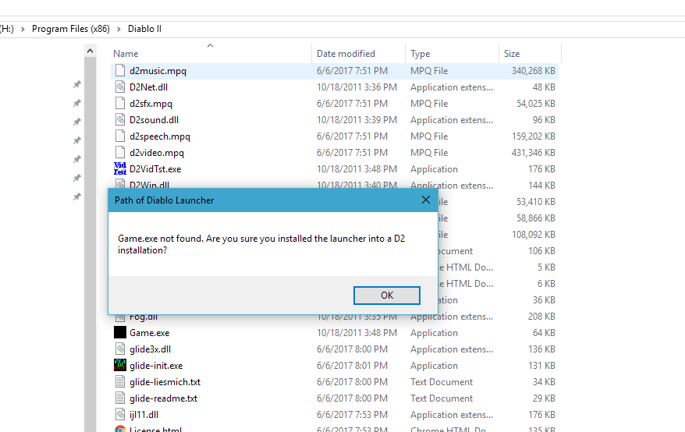Close the Path of Diablo Launcher dialog
Screen dimensions: 685x432
coord(426,200)
